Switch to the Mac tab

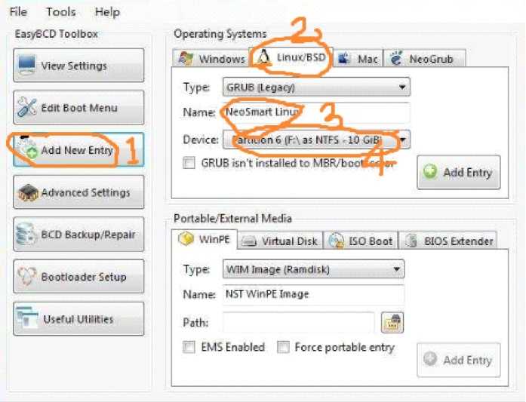pyautogui.click(x=358, y=59)
